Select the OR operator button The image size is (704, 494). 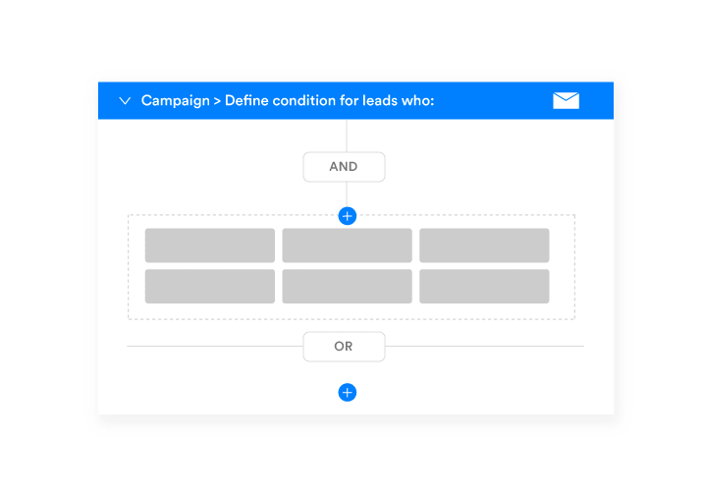pos(344,347)
